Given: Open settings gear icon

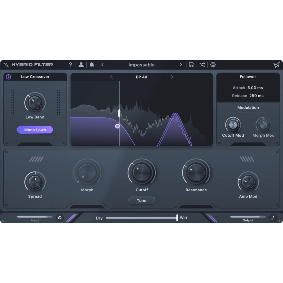Looking at the screenshot, I should coord(213,65).
